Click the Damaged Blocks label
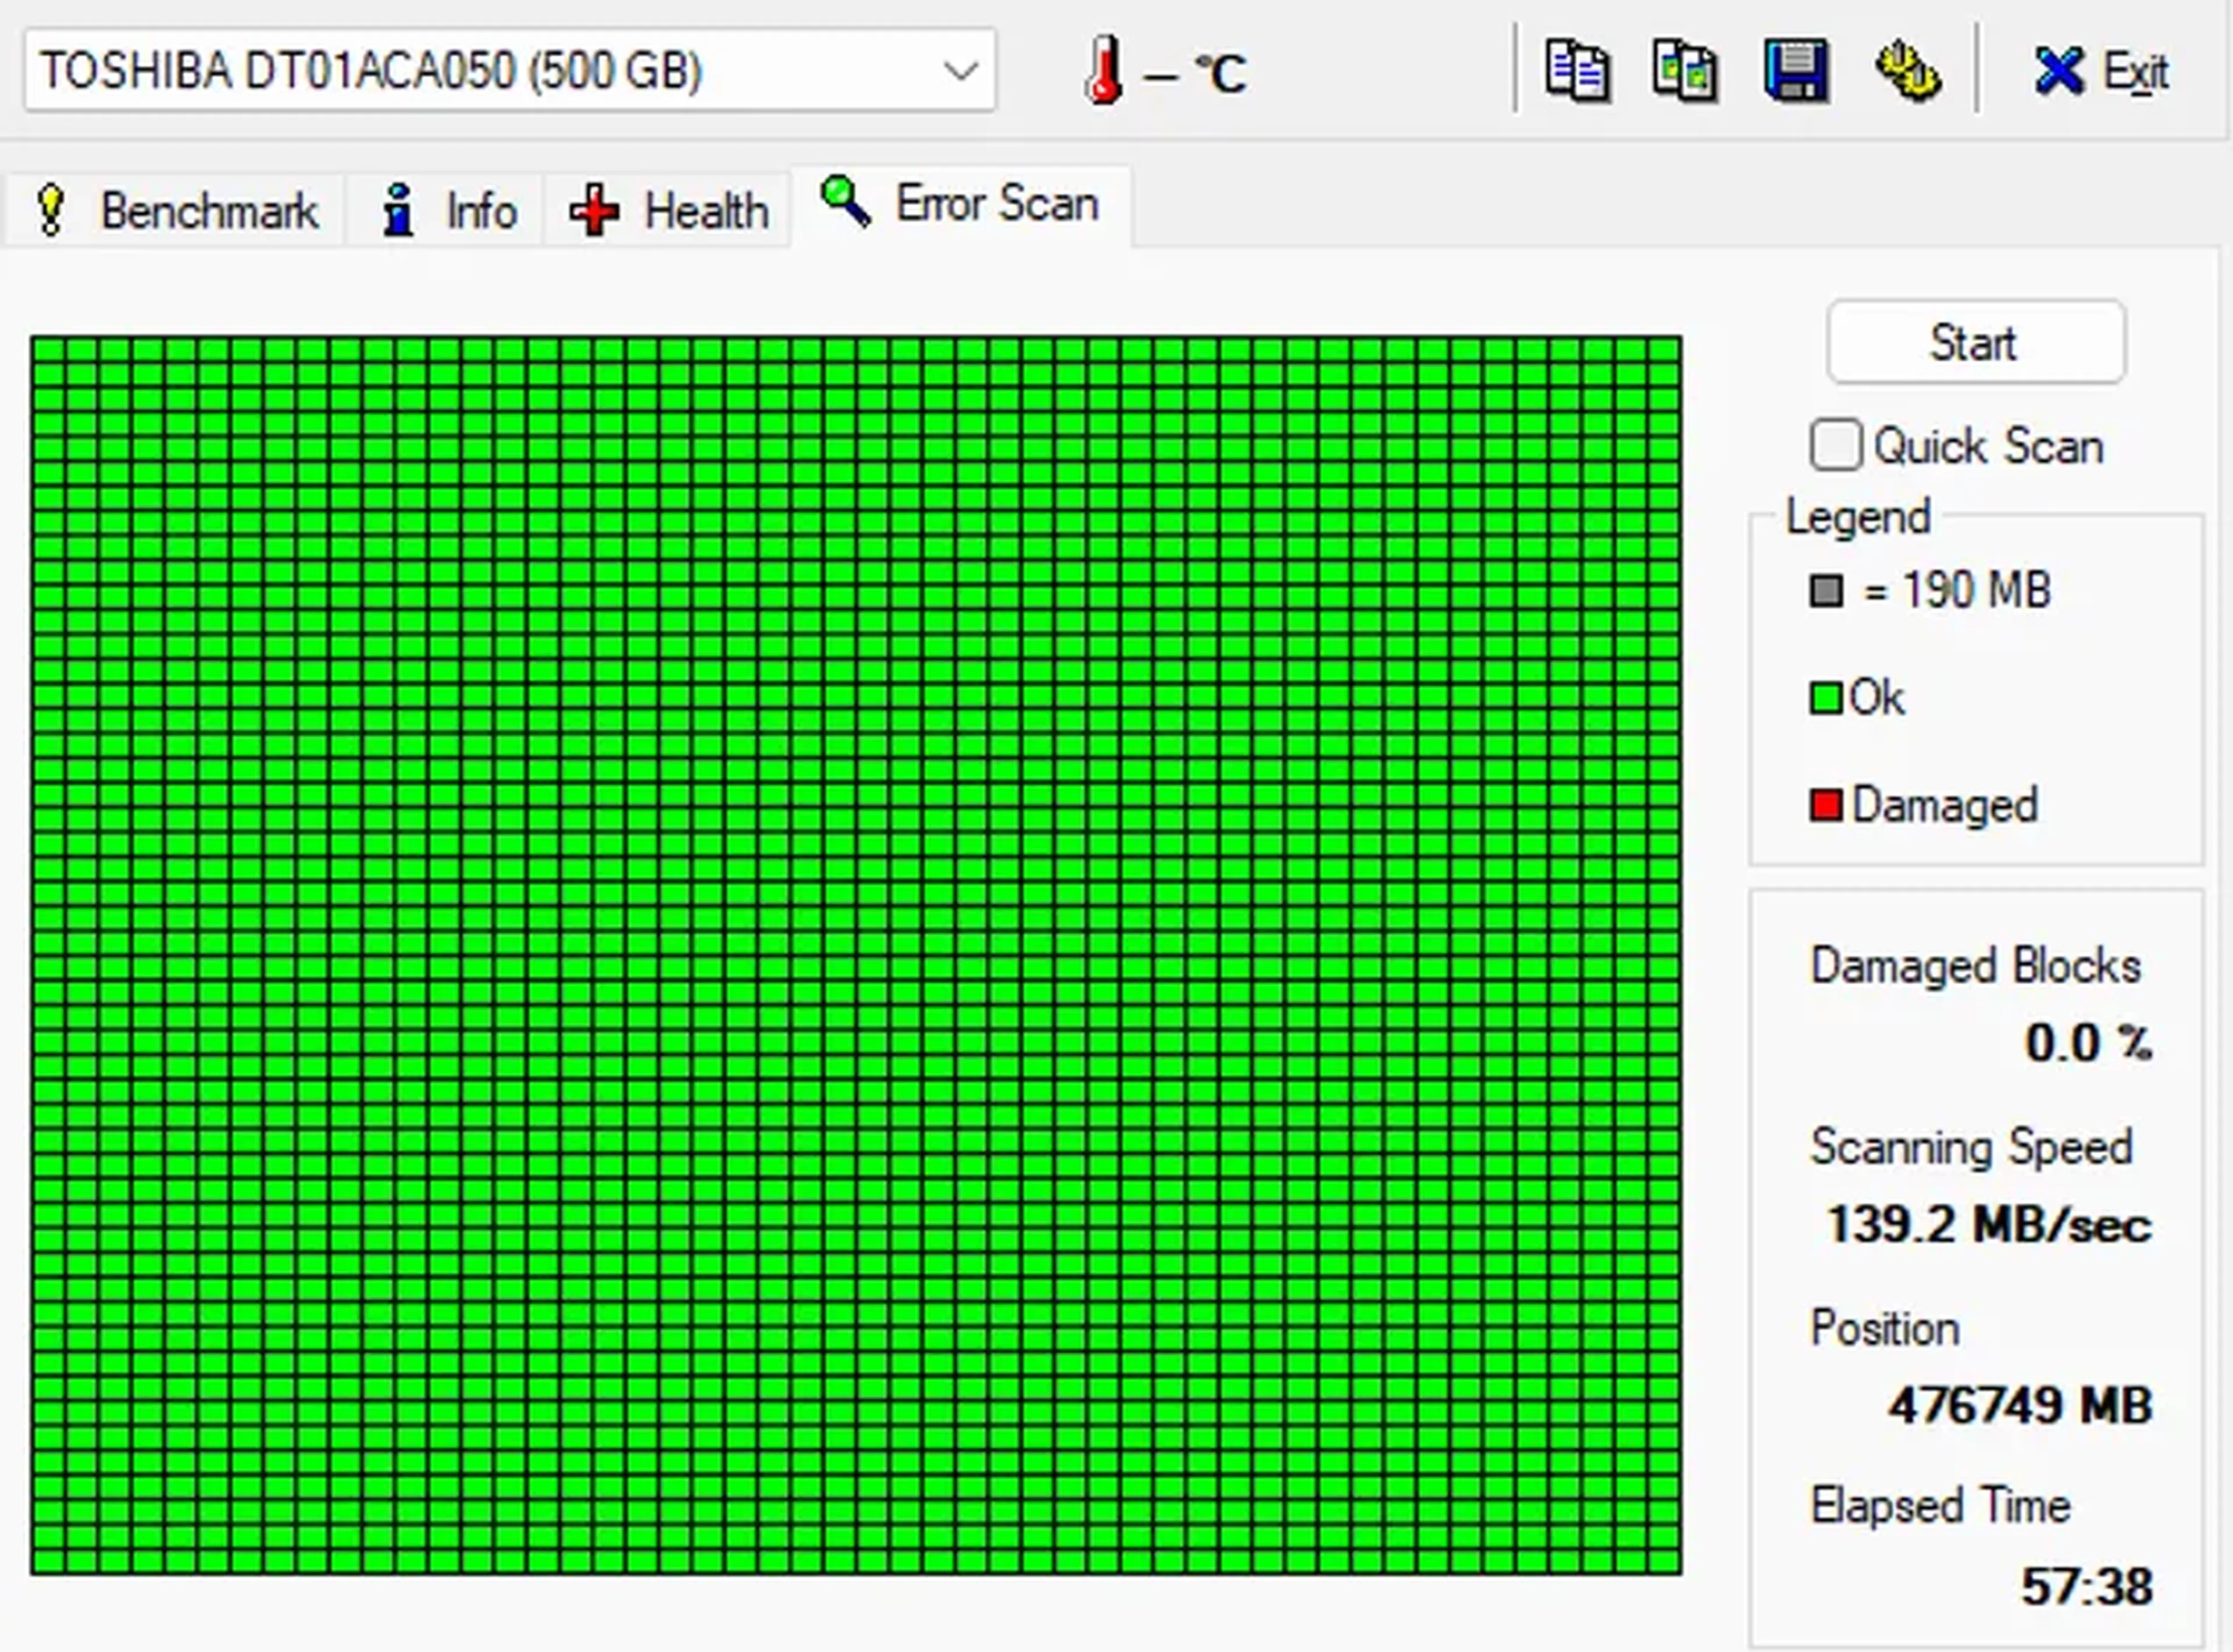Image resolution: width=2233 pixels, height=1652 pixels. click(x=1975, y=967)
